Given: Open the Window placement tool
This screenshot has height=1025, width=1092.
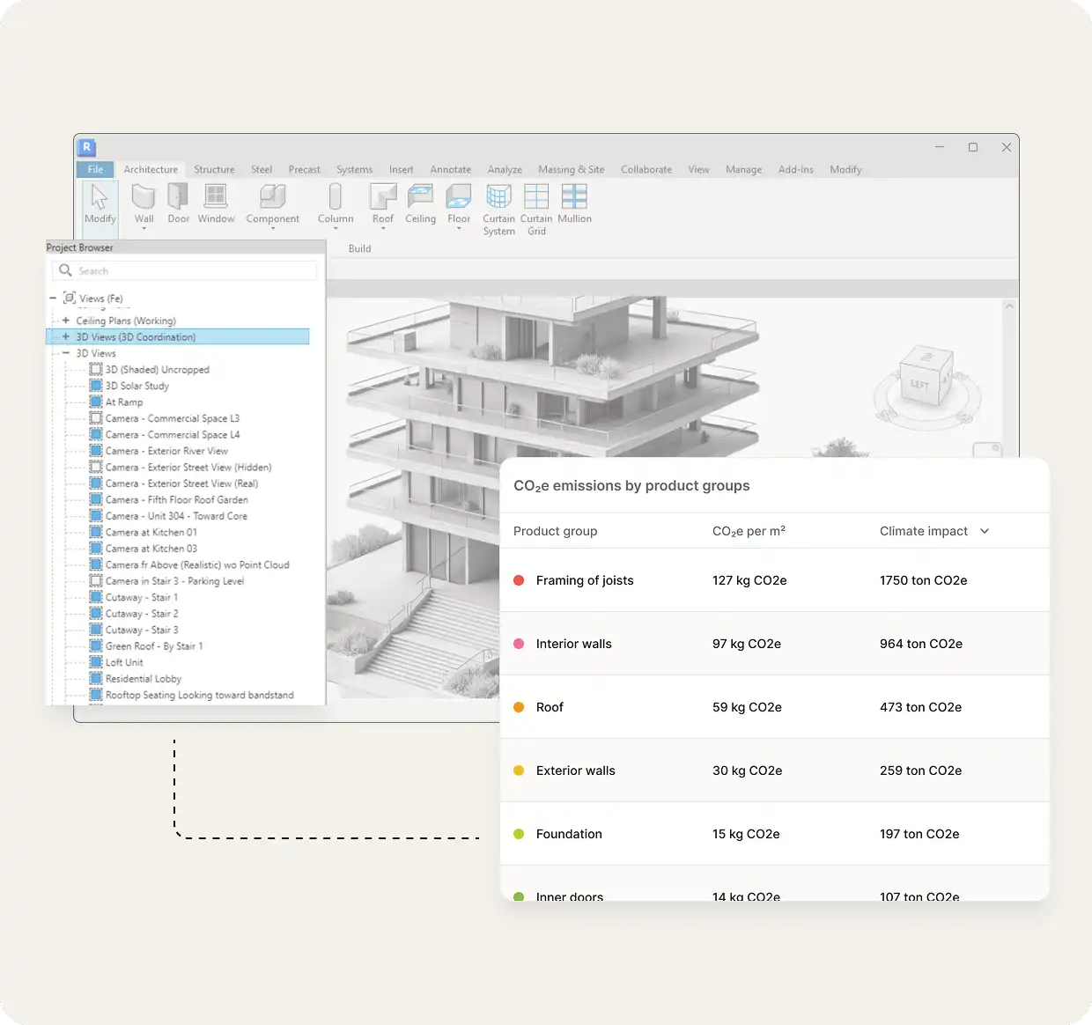Looking at the screenshot, I should [216, 204].
